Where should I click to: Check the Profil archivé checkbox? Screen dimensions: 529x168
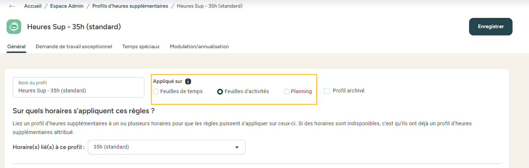[x=327, y=91]
